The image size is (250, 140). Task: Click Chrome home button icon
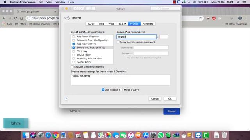pyautogui.click(x=21, y=18)
